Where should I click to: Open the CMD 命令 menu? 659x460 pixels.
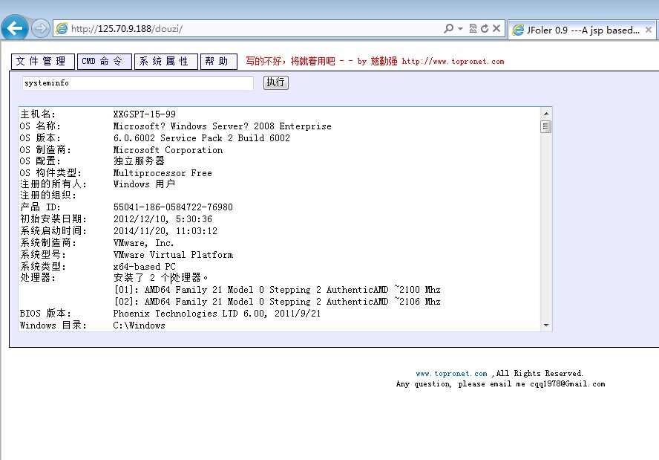point(104,62)
